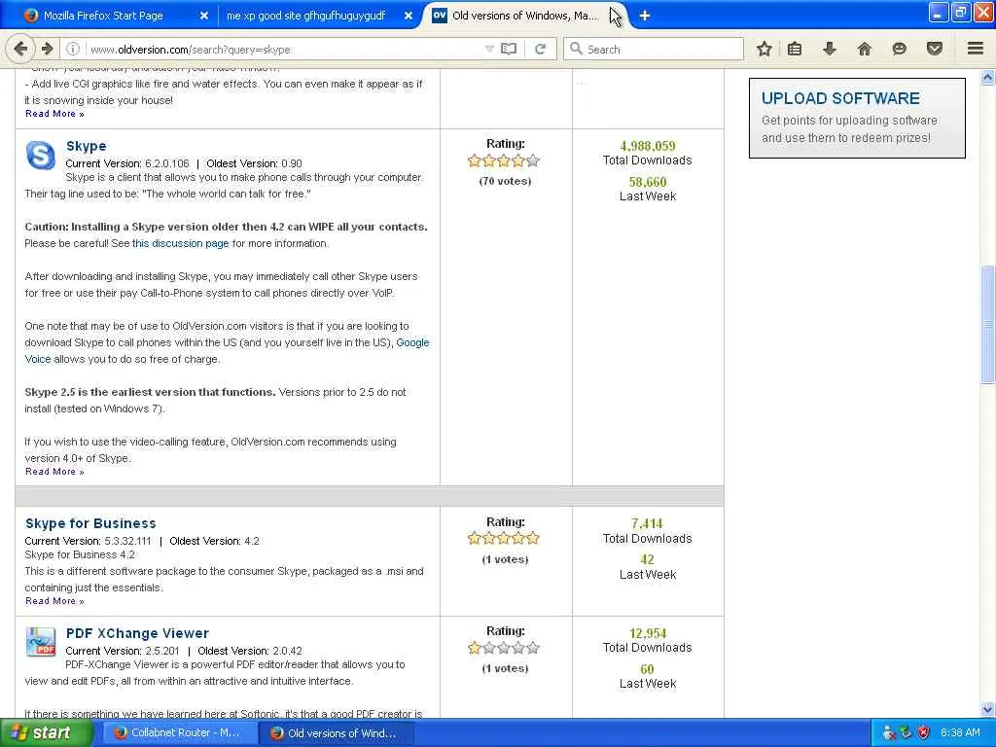This screenshot has width=996, height=747.
Task: Click the Skype logo icon
Action: (x=40, y=155)
